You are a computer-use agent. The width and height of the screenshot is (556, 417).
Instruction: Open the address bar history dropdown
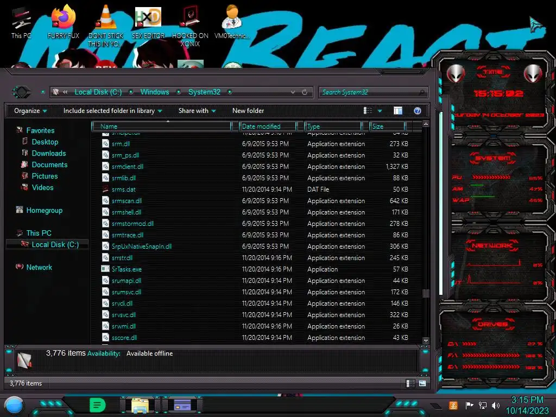[x=293, y=92]
